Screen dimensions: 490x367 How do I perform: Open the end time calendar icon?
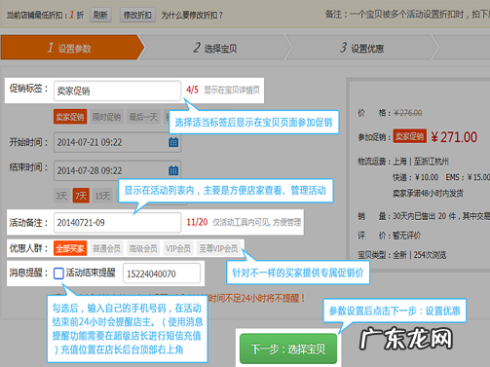click(173, 170)
